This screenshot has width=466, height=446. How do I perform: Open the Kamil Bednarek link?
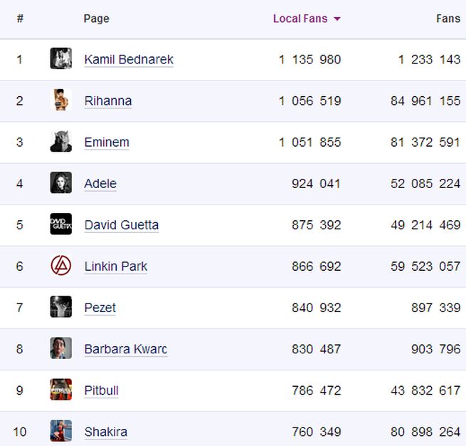point(128,59)
